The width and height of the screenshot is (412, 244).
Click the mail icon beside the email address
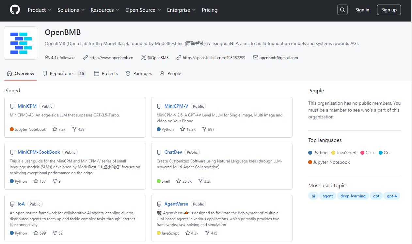pyautogui.click(x=256, y=57)
